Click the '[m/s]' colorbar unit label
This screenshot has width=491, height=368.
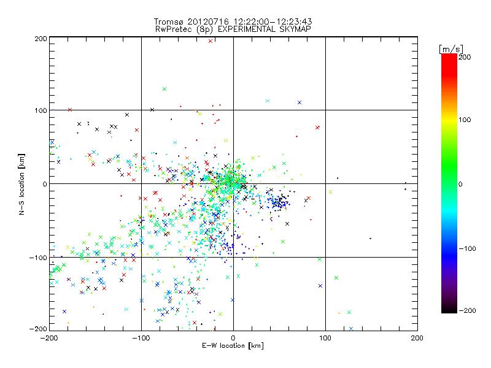click(451, 49)
